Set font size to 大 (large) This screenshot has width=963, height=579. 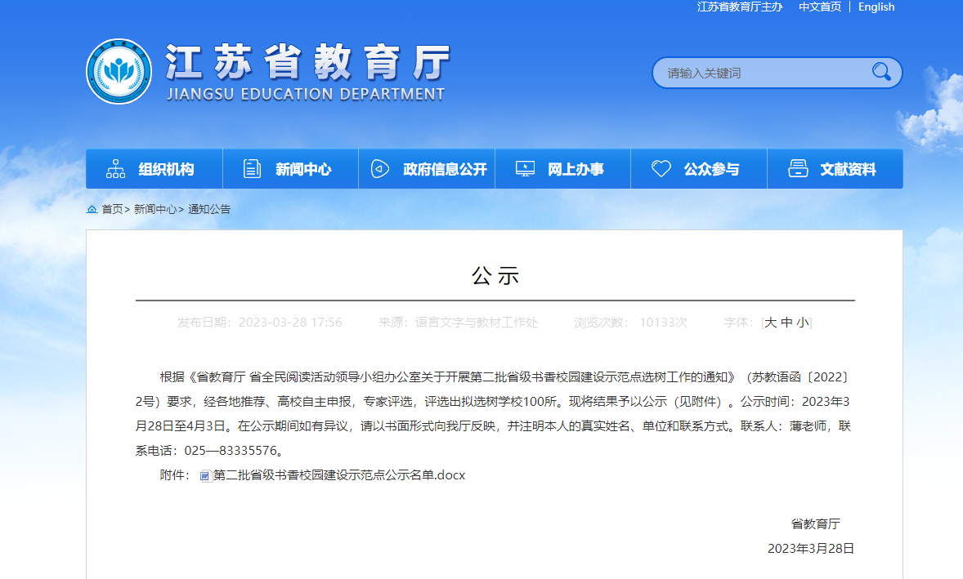(x=770, y=323)
